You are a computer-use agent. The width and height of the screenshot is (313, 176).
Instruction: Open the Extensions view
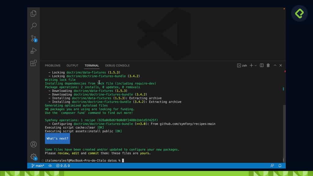tap(34, 63)
